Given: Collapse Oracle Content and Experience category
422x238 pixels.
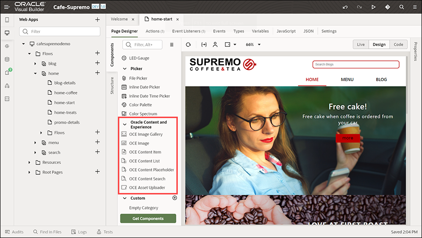Looking at the screenshot, I should point(124,125).
